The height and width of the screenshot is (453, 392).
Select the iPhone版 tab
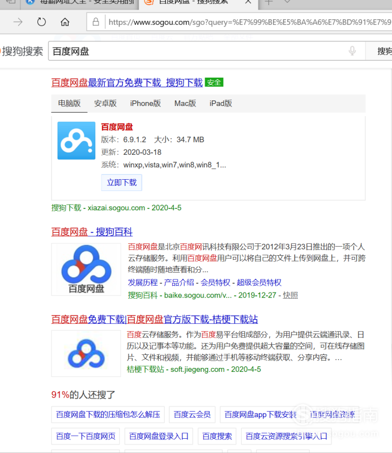coord(146,103)
